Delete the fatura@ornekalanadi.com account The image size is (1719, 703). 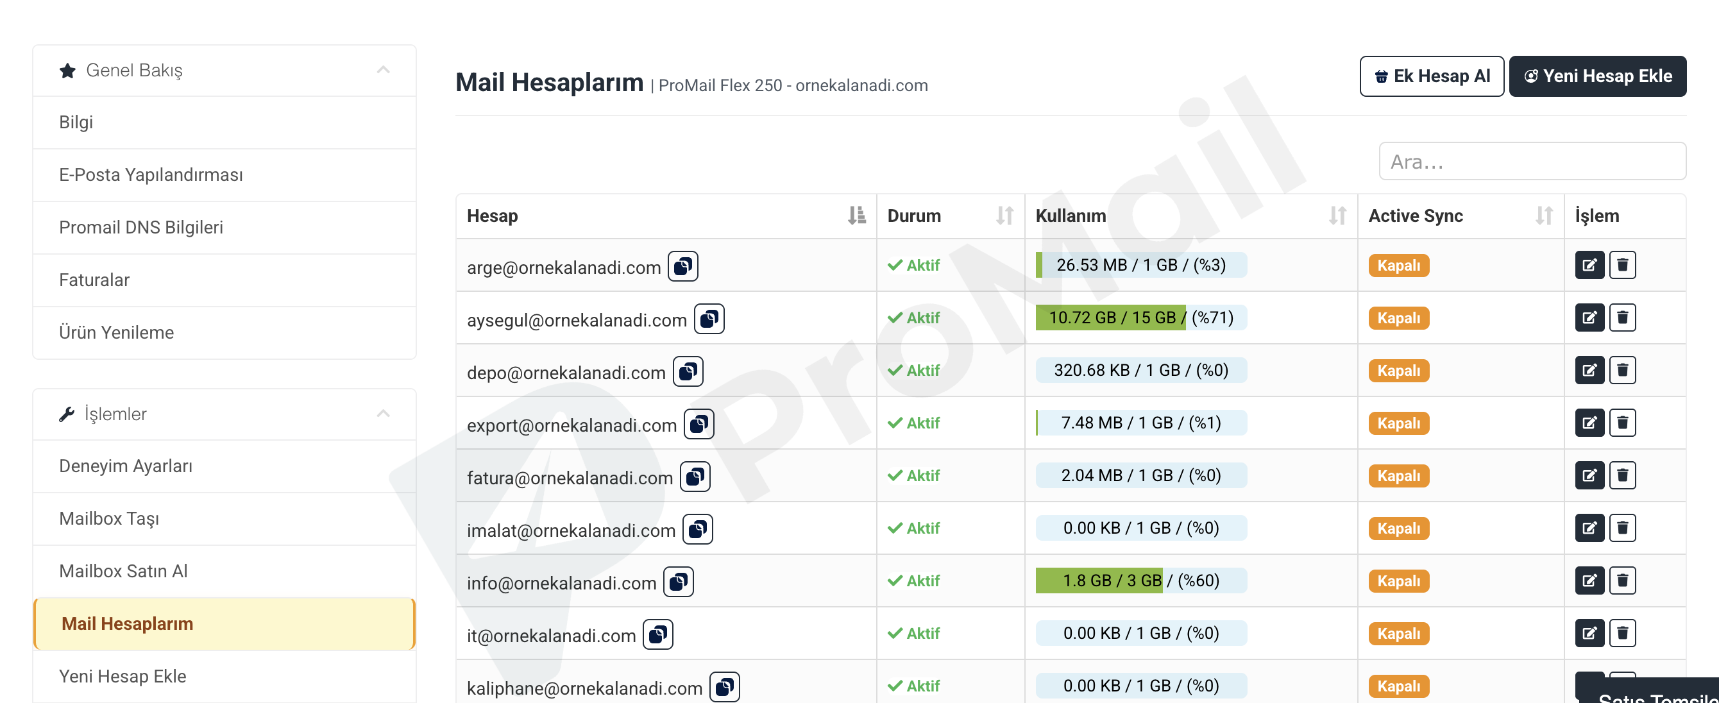(1622, 475)
